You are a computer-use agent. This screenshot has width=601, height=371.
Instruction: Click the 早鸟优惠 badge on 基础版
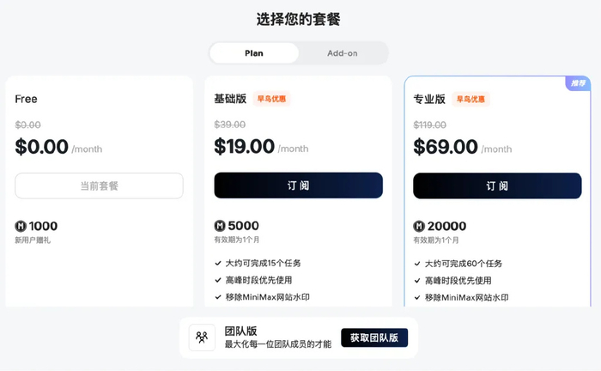[x=272, y=99]
